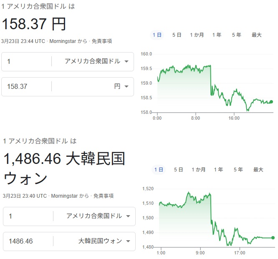Show 1年 range on won chart

click(218, 170)
